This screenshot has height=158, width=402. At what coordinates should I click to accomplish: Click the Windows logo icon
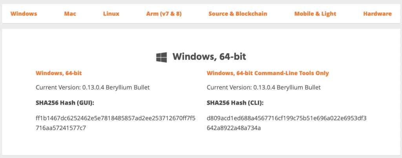point(161,57)
